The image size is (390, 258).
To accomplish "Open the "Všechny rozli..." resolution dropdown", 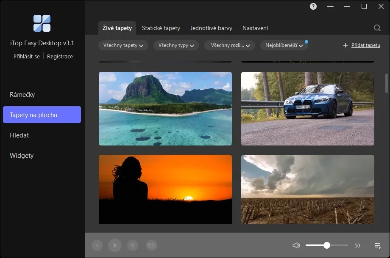I will point(230,45).
